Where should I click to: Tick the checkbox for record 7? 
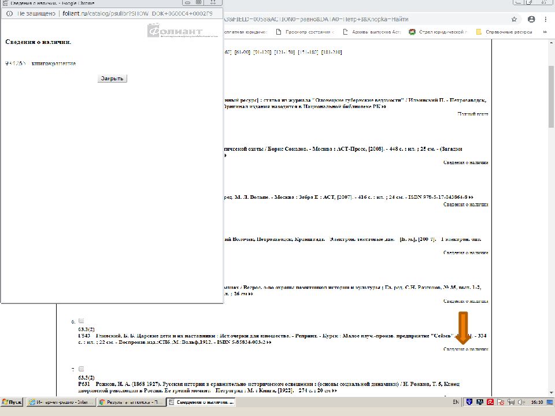click(x=82, y=369)
